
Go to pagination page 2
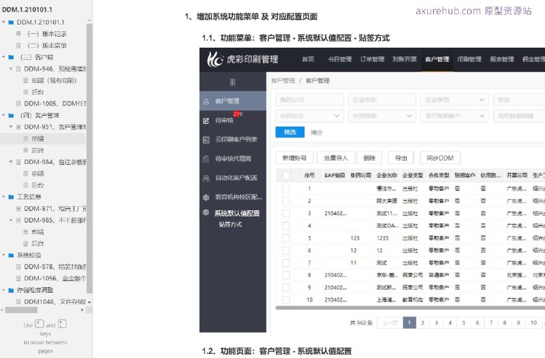pyautogui.click(x=422, y=323)
